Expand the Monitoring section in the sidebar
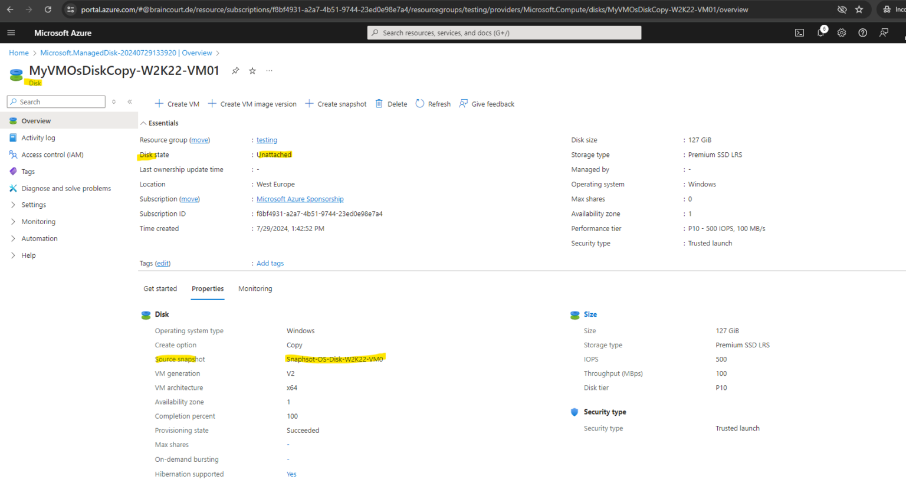Viewport: 906px width, 486px height. [39, 221]
